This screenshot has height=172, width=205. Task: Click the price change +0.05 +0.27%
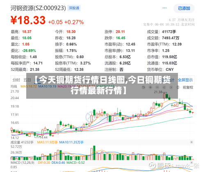[x=66, y=22]
